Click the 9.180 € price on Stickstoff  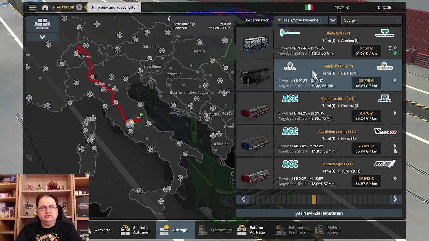point(366,48)
